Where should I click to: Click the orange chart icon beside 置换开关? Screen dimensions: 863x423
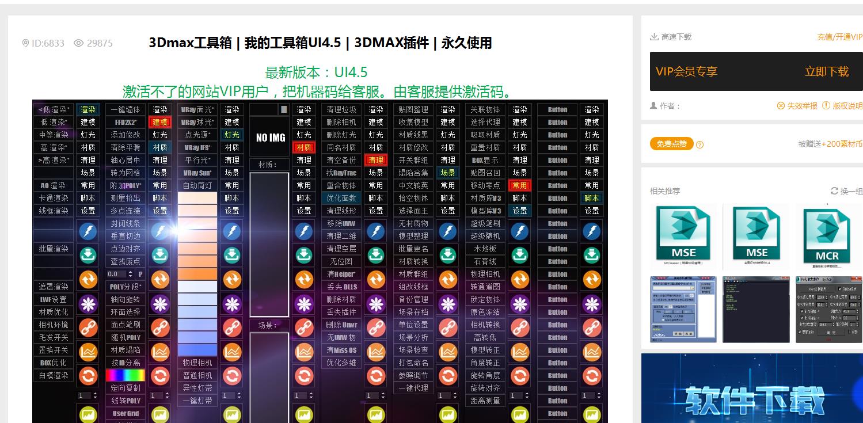click(x=88, y=351)
